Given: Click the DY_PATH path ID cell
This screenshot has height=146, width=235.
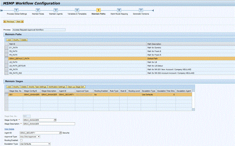Looking at the screenshot, I should (77, 48).
